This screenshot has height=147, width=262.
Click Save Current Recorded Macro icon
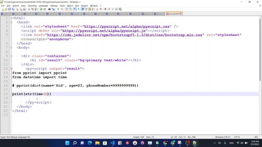point(120,9)
